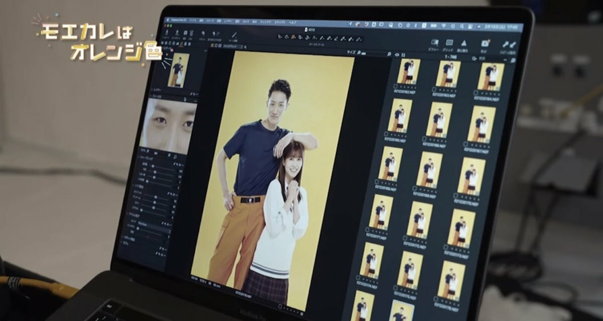Select browser thumbnail 02122176.NEF
603x321 pixels.
[451, 281]
